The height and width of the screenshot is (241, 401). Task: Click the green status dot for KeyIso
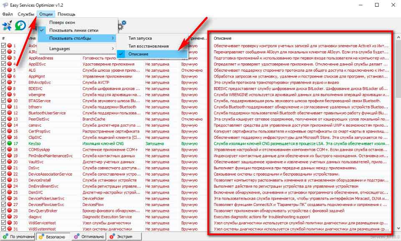click(9, 143)
